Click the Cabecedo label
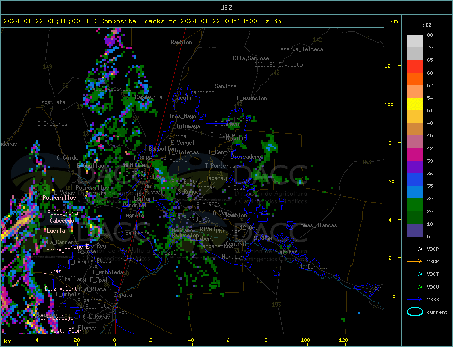Viewport: 453px width, 347px height. tap(62, 221)
